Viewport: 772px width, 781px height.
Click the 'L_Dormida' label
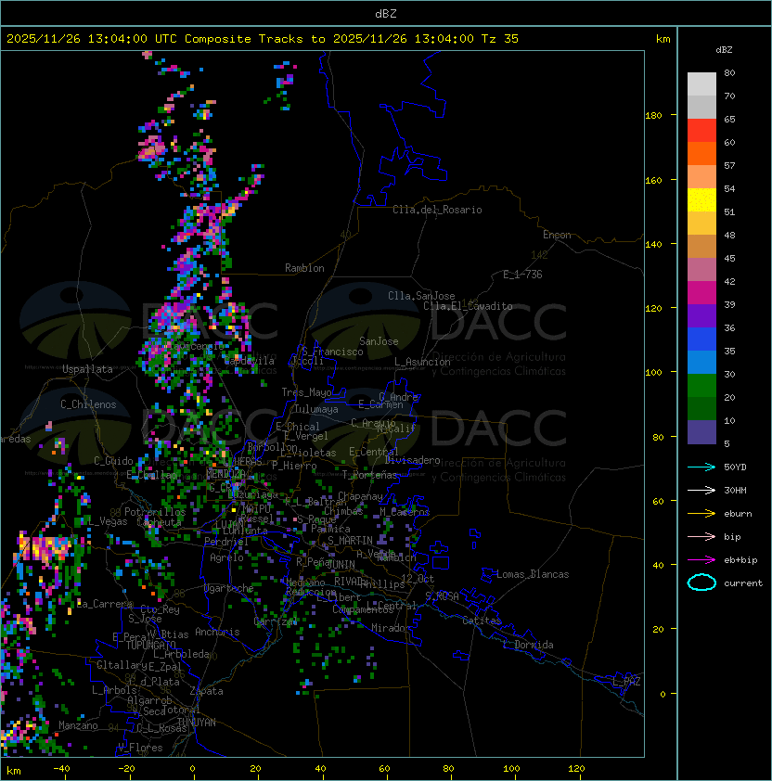pos(529,645)
